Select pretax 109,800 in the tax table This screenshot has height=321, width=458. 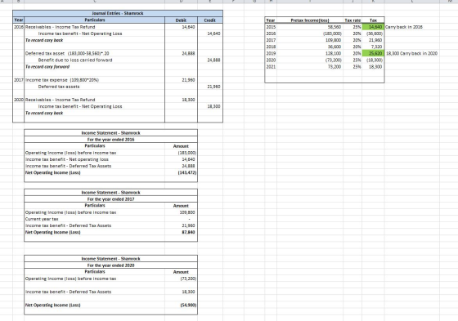[334, 40]
